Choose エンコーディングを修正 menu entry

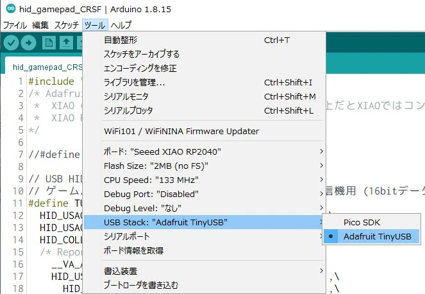[x=204, y=68]
